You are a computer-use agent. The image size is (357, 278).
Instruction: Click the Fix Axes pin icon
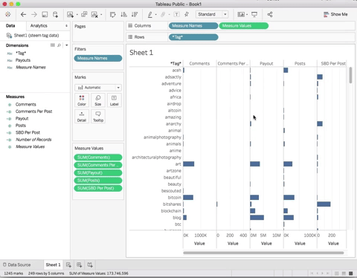coord(187,14)
